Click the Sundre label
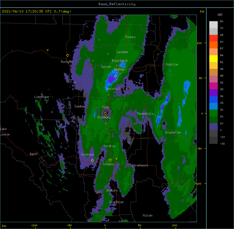 tap(79, 106)
